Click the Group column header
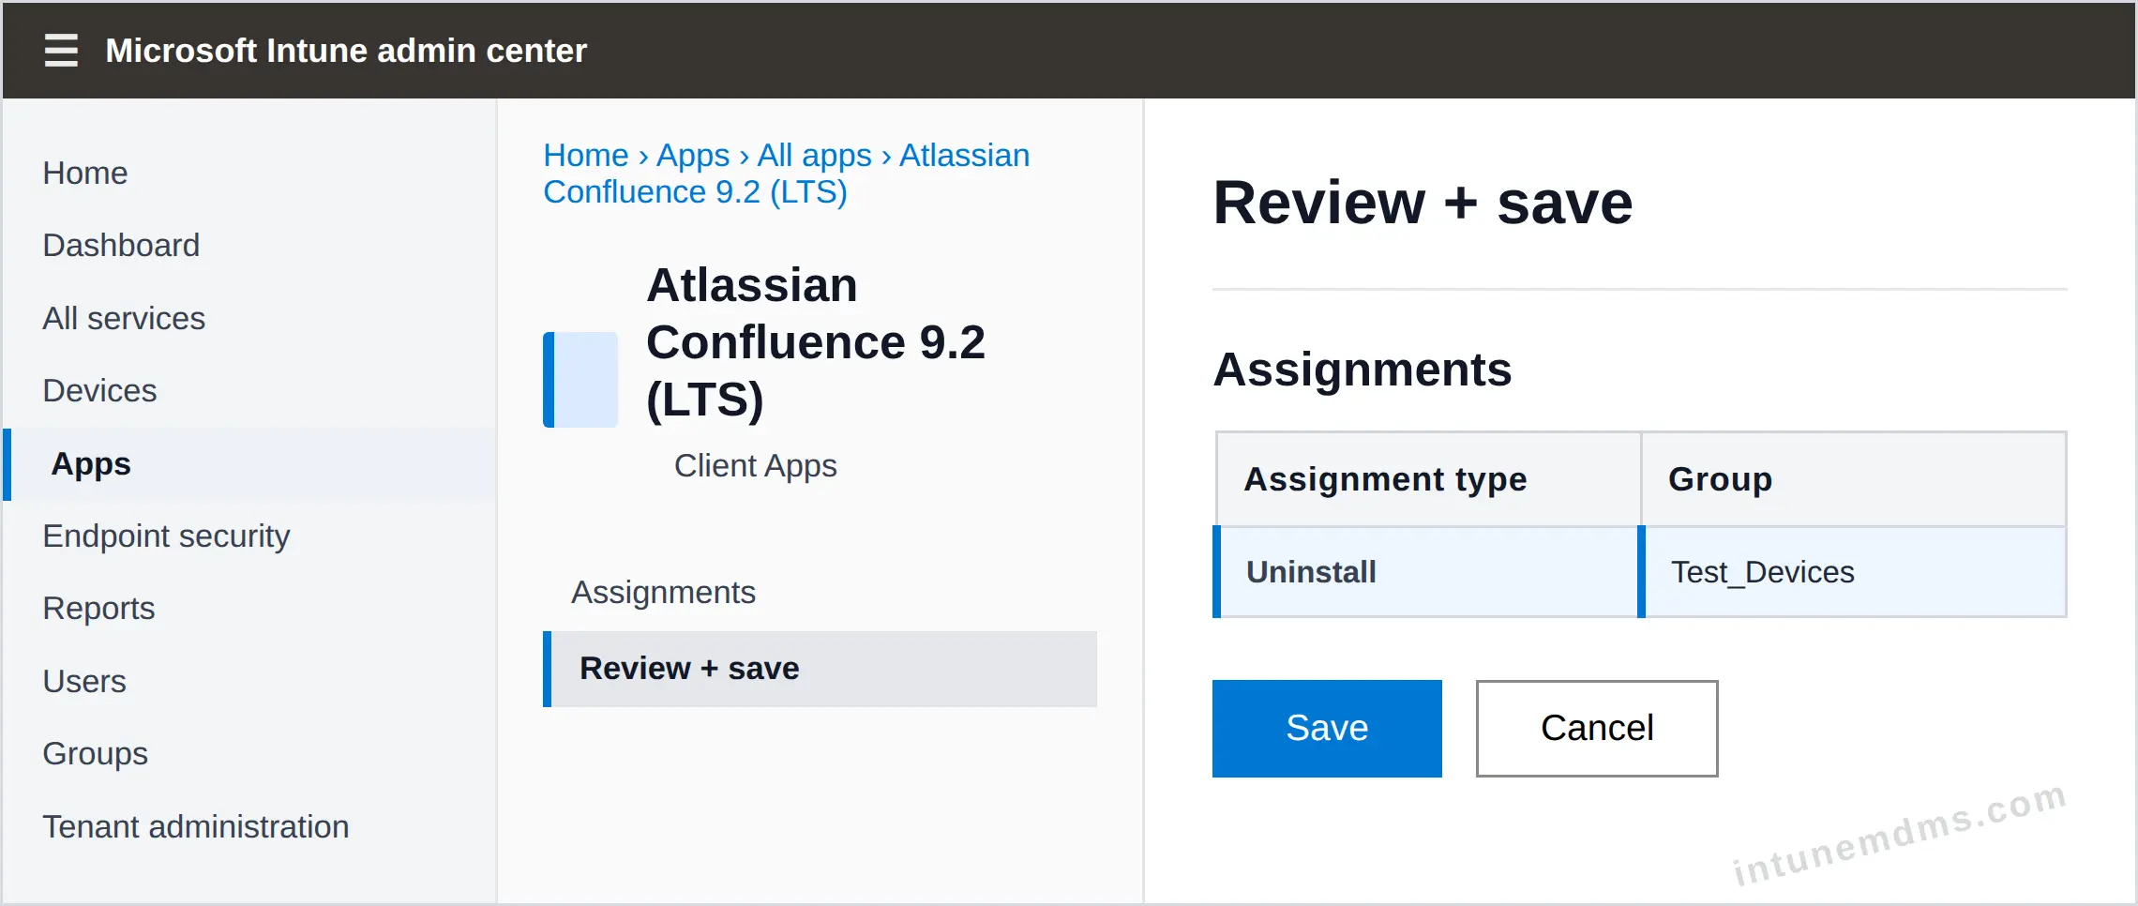 tap(1854, 479)
